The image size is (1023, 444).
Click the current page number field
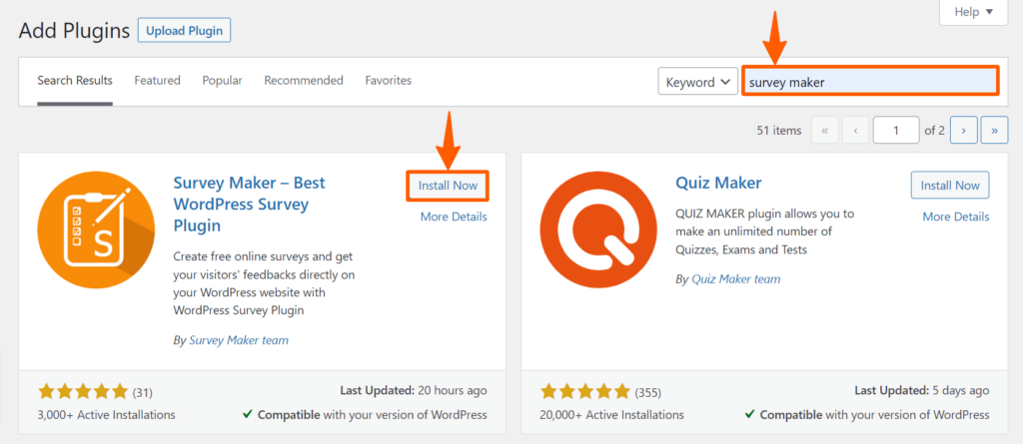click(x=896, y=131)
